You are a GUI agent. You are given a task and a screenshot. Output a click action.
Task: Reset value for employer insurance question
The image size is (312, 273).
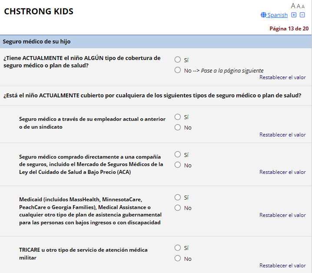click(x=282, y=135)
